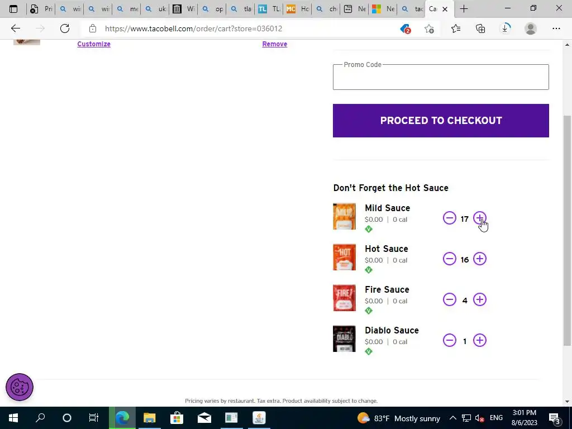572x429 pixels.
Task: Switch to the Microsoft 'Ne' tab
Action: (x=383, y=9)
